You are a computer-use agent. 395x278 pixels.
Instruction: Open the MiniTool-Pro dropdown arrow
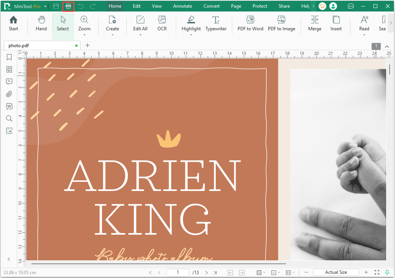coord(45,6)
